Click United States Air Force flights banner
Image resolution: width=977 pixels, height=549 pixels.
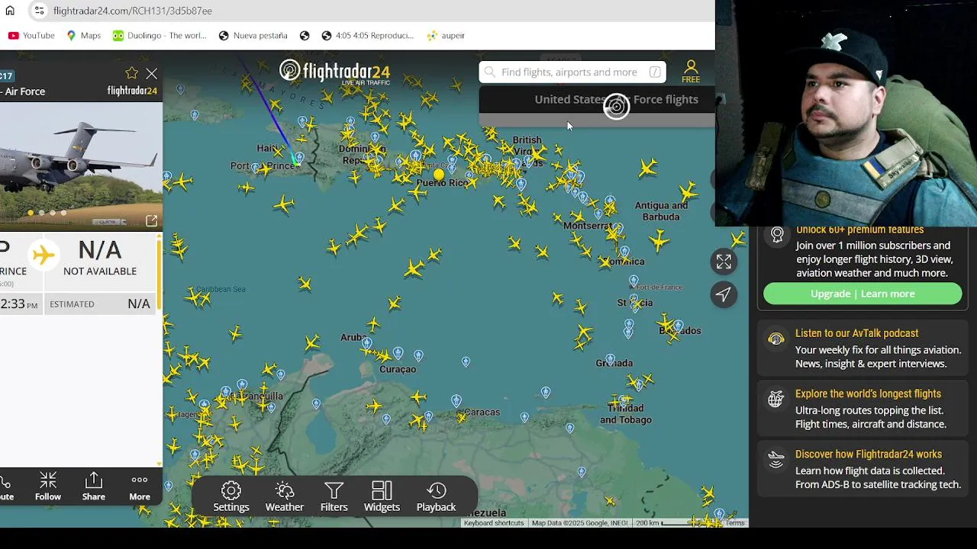coord(597,100)
